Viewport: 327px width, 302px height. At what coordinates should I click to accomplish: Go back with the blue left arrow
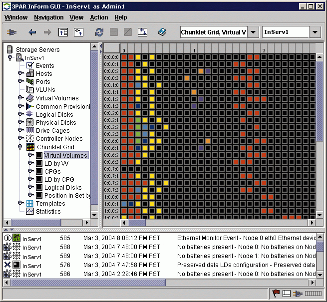pyautogui.click(x=32, y=32)
